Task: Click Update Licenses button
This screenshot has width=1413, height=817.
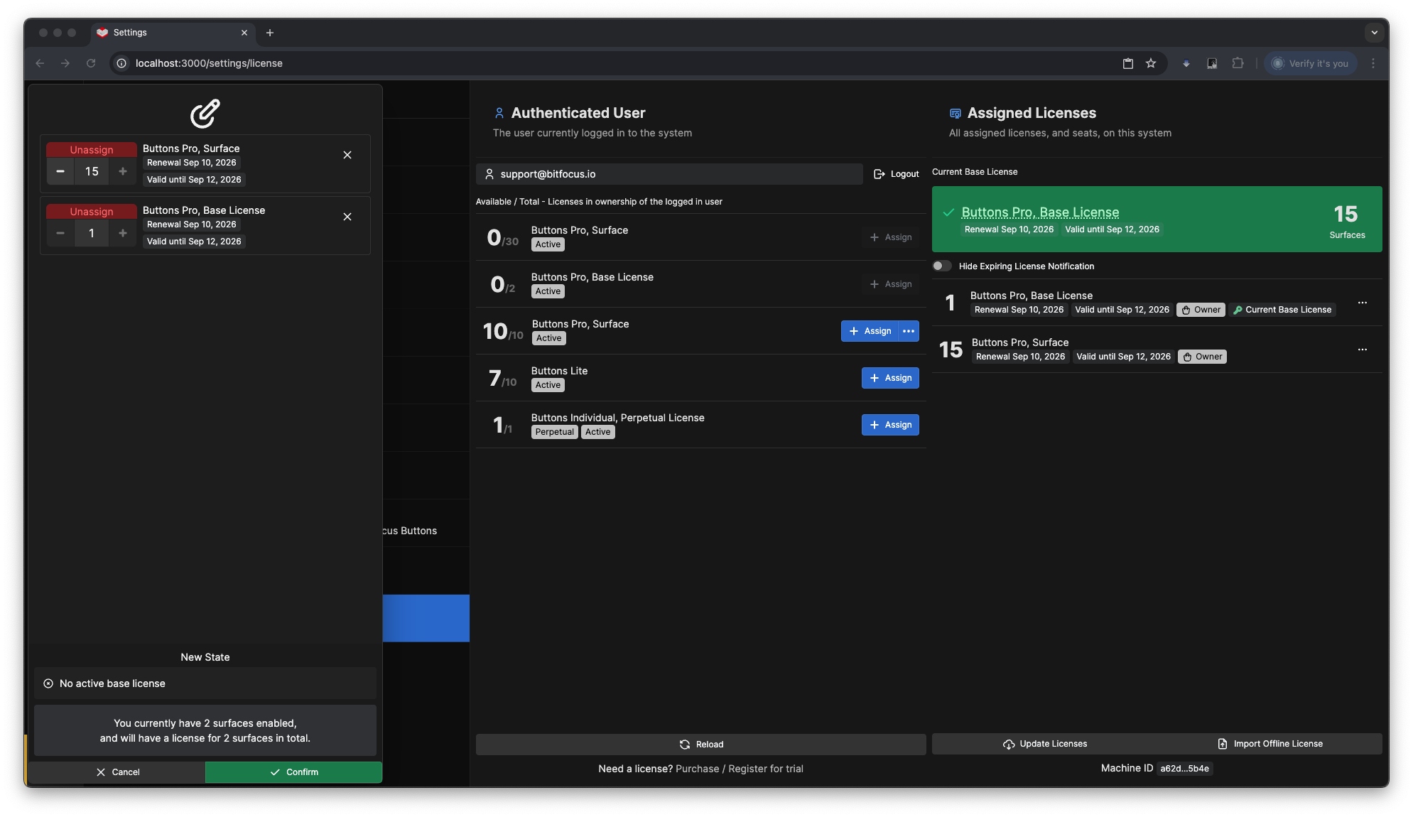Action: tap(1044, 744)
